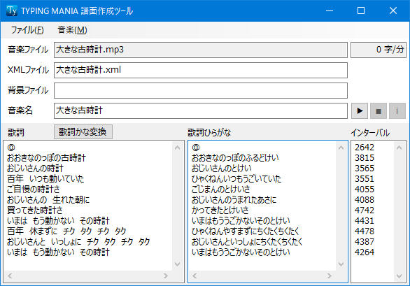The height and width of the screenshot is (286, 410).
Task: Click the Ty application icon in title bar
Action: (x=12, y=10)
